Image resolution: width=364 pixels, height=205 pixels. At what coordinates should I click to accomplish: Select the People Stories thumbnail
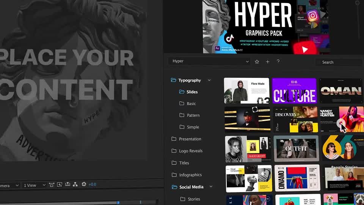(344, 178)
